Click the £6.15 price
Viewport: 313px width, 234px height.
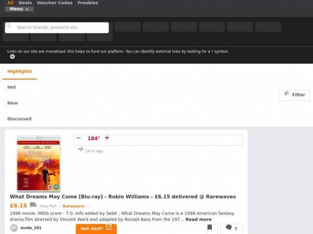click(18, 205)
